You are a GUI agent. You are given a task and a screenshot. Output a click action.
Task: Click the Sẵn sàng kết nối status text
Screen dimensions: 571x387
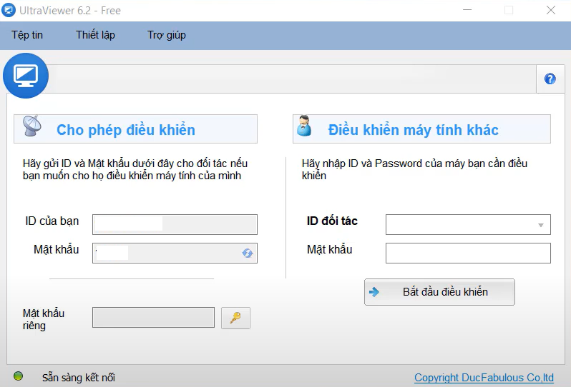pos(78,378)
